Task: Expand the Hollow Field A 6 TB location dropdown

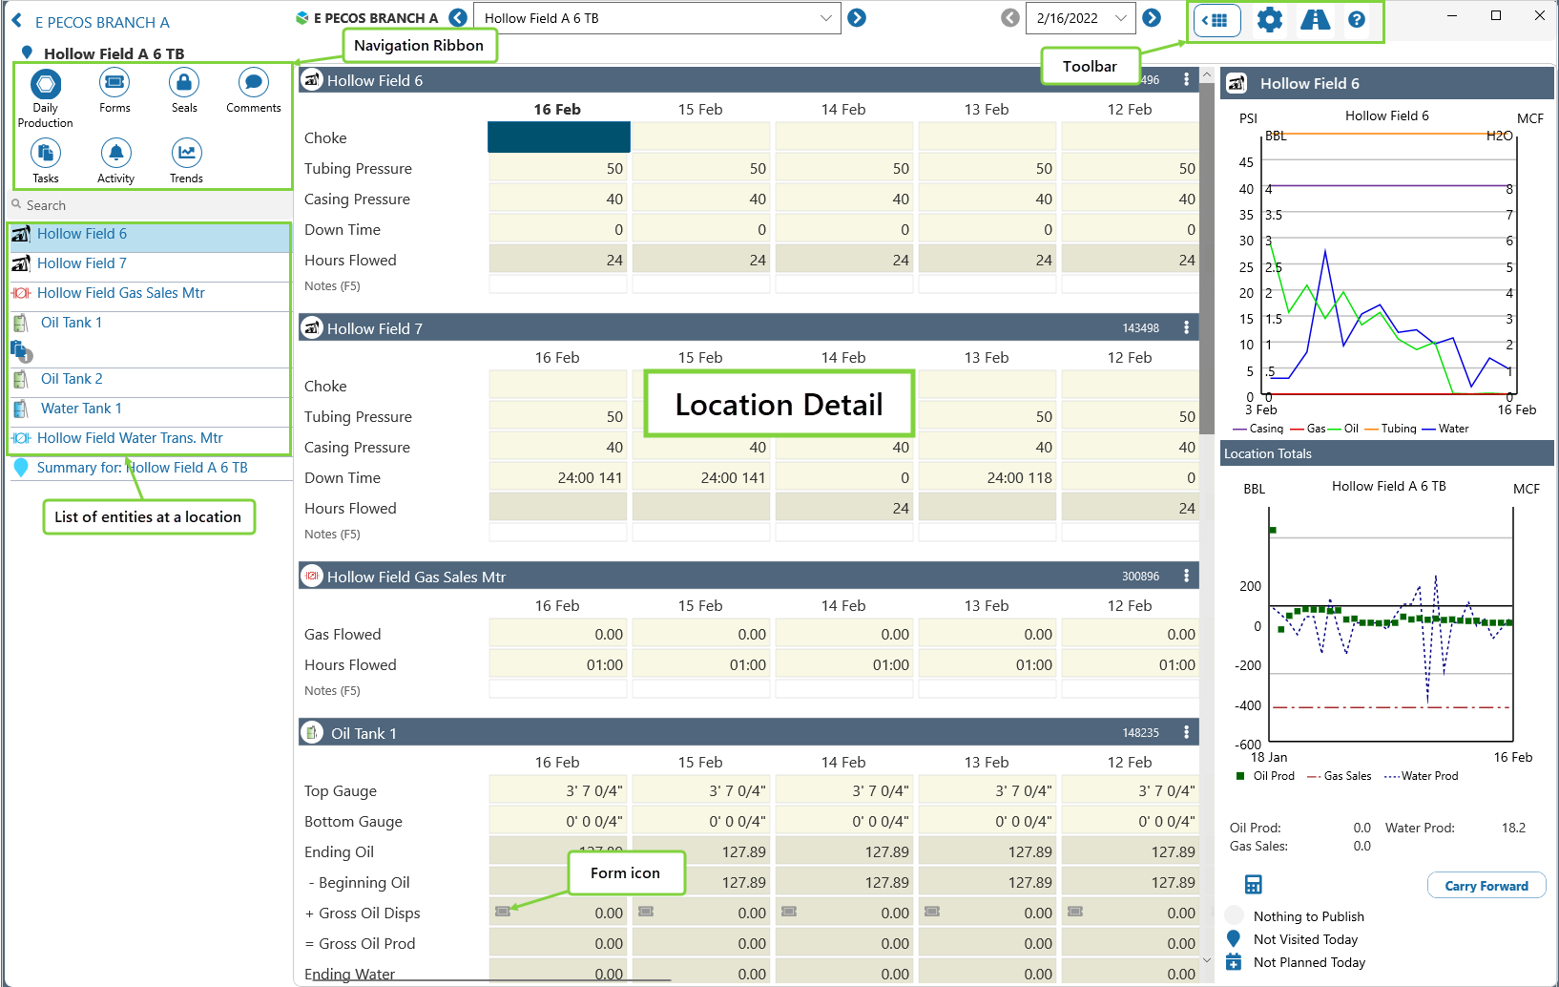Action: (825, 18)
